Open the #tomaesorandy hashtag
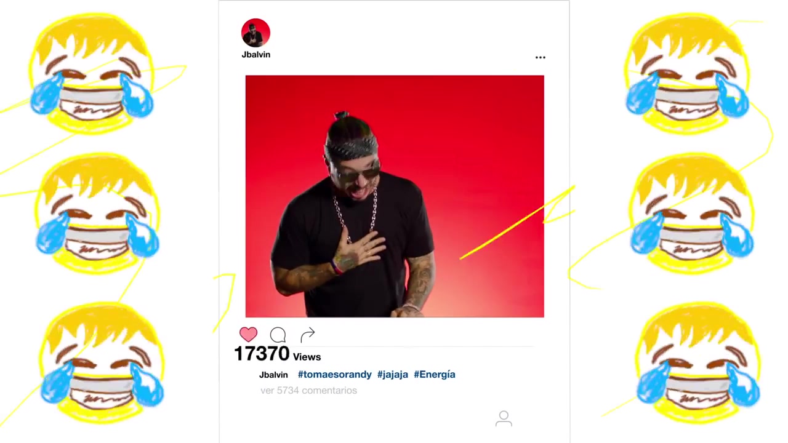 (335, 374)
